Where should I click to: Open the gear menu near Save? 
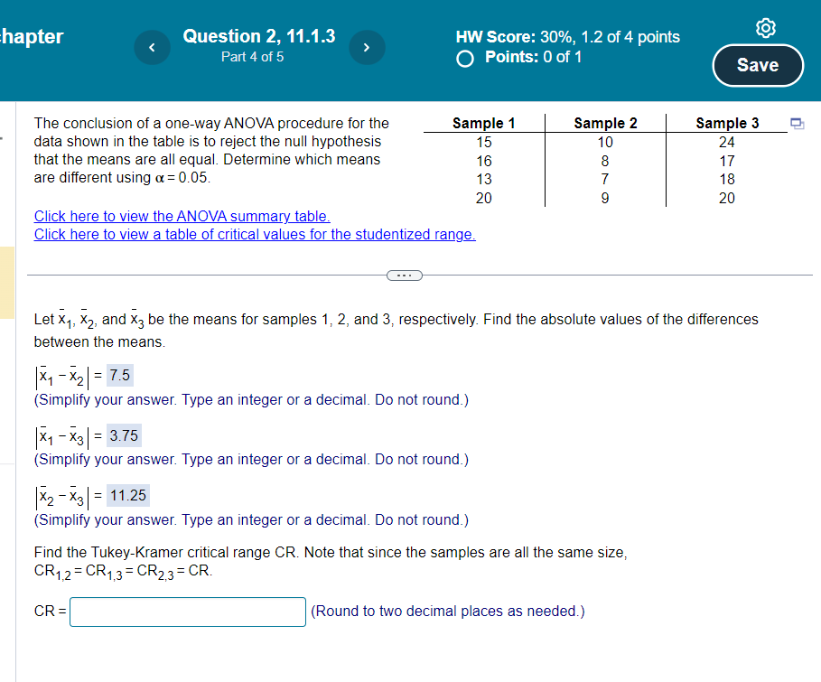click(x=765, y=28)
